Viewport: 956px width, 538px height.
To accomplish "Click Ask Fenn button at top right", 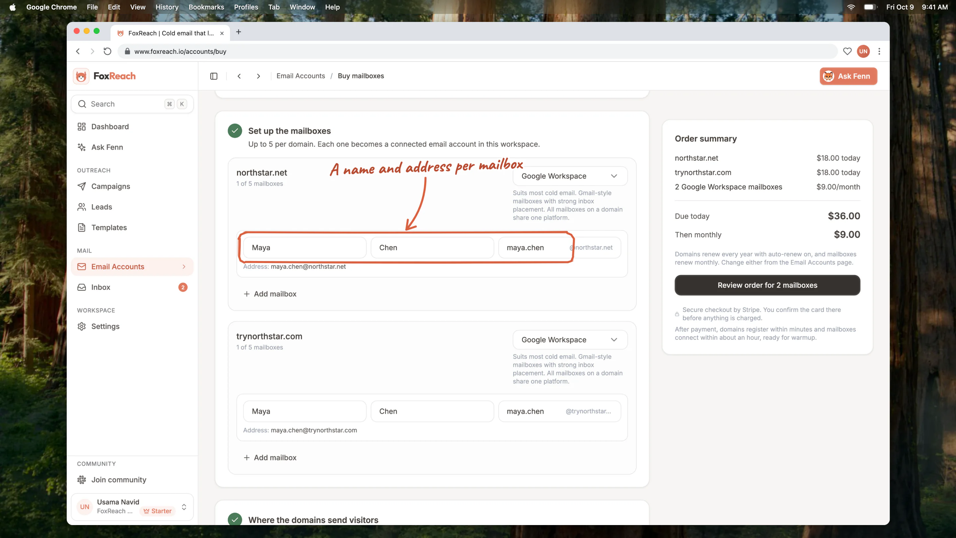I will [848, 76].
